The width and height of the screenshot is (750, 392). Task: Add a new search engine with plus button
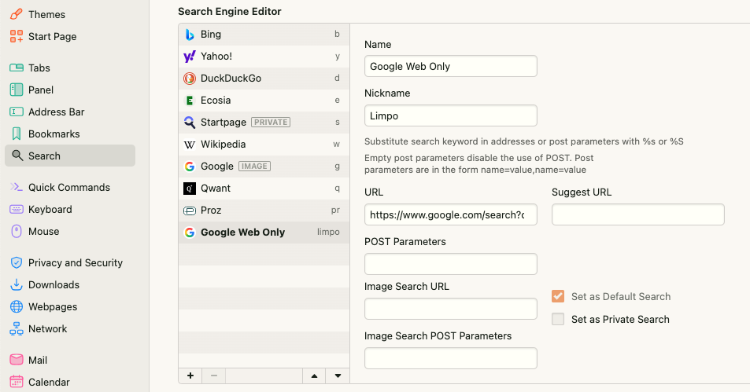click(190, 376)
